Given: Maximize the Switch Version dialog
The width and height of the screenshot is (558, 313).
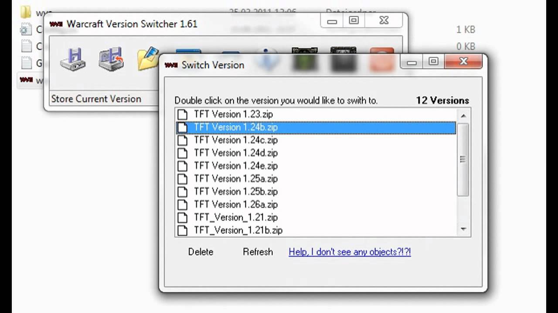Looking at the screenshot, I should [x=433, y=62].
